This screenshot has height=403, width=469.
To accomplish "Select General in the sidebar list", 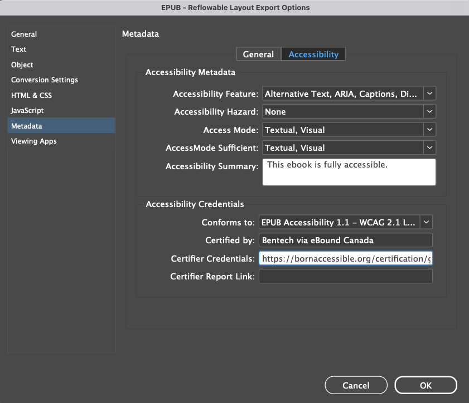I will click(24, 35).
